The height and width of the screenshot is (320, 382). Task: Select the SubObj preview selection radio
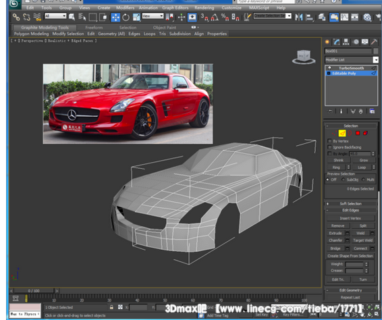coord(344,180)
